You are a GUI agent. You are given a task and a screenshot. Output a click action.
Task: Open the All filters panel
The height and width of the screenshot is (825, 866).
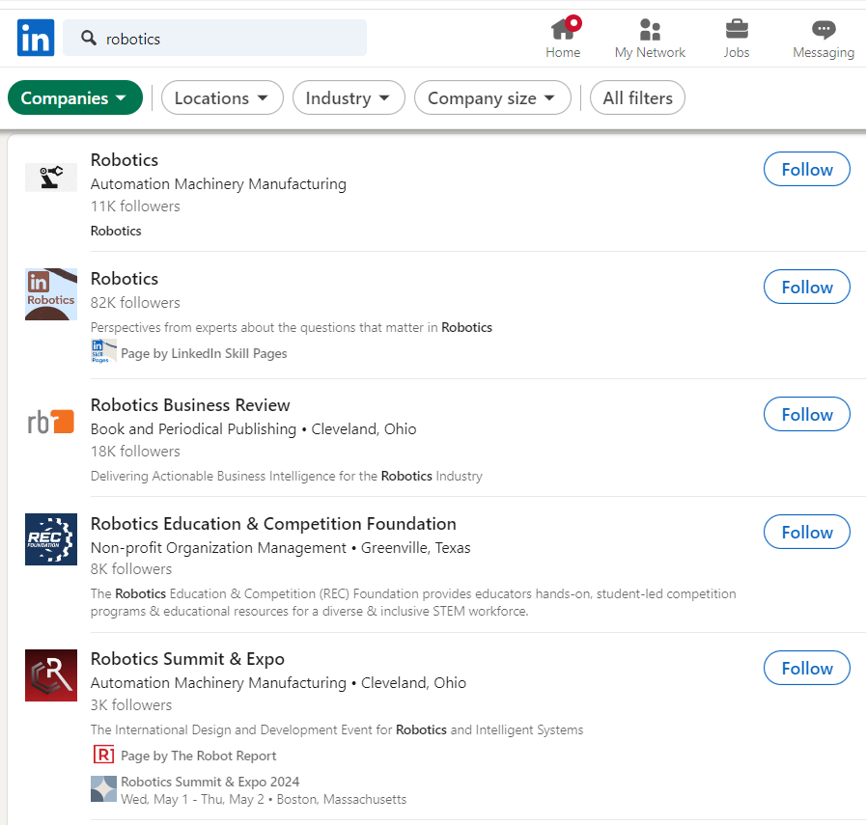click(x=637, y=97)
